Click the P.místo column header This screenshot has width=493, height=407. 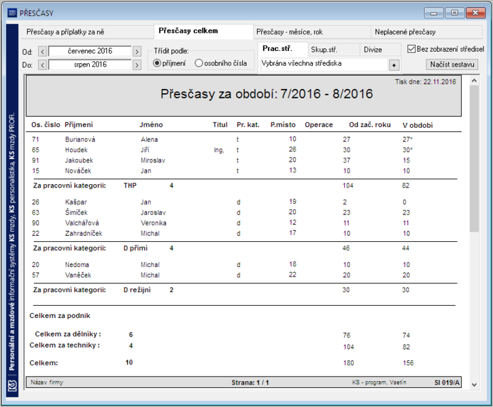(x=283, y=125)
